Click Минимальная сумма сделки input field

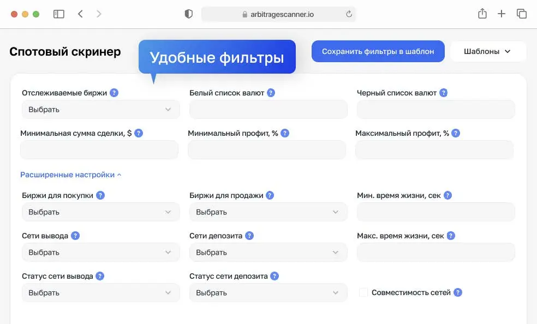pos(99,150)
